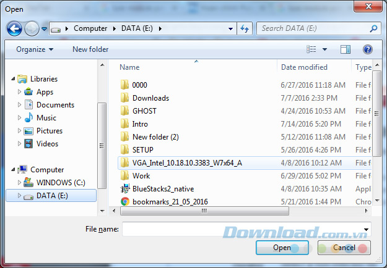This screenshot has height=268, width=387.
Task: Expand the Videos library node
Action: click(x=19, y=144)
